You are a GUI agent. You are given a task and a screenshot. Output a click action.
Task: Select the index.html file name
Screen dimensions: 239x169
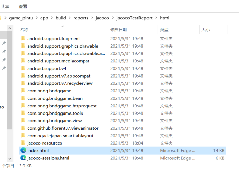pos(38,151)
